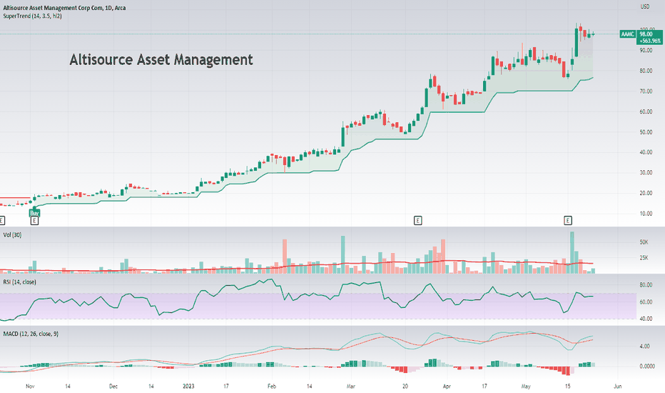The height and width of the screenshot is (393, 665).
Task: Click the 25K volume axis label
Action: point(644,258)
